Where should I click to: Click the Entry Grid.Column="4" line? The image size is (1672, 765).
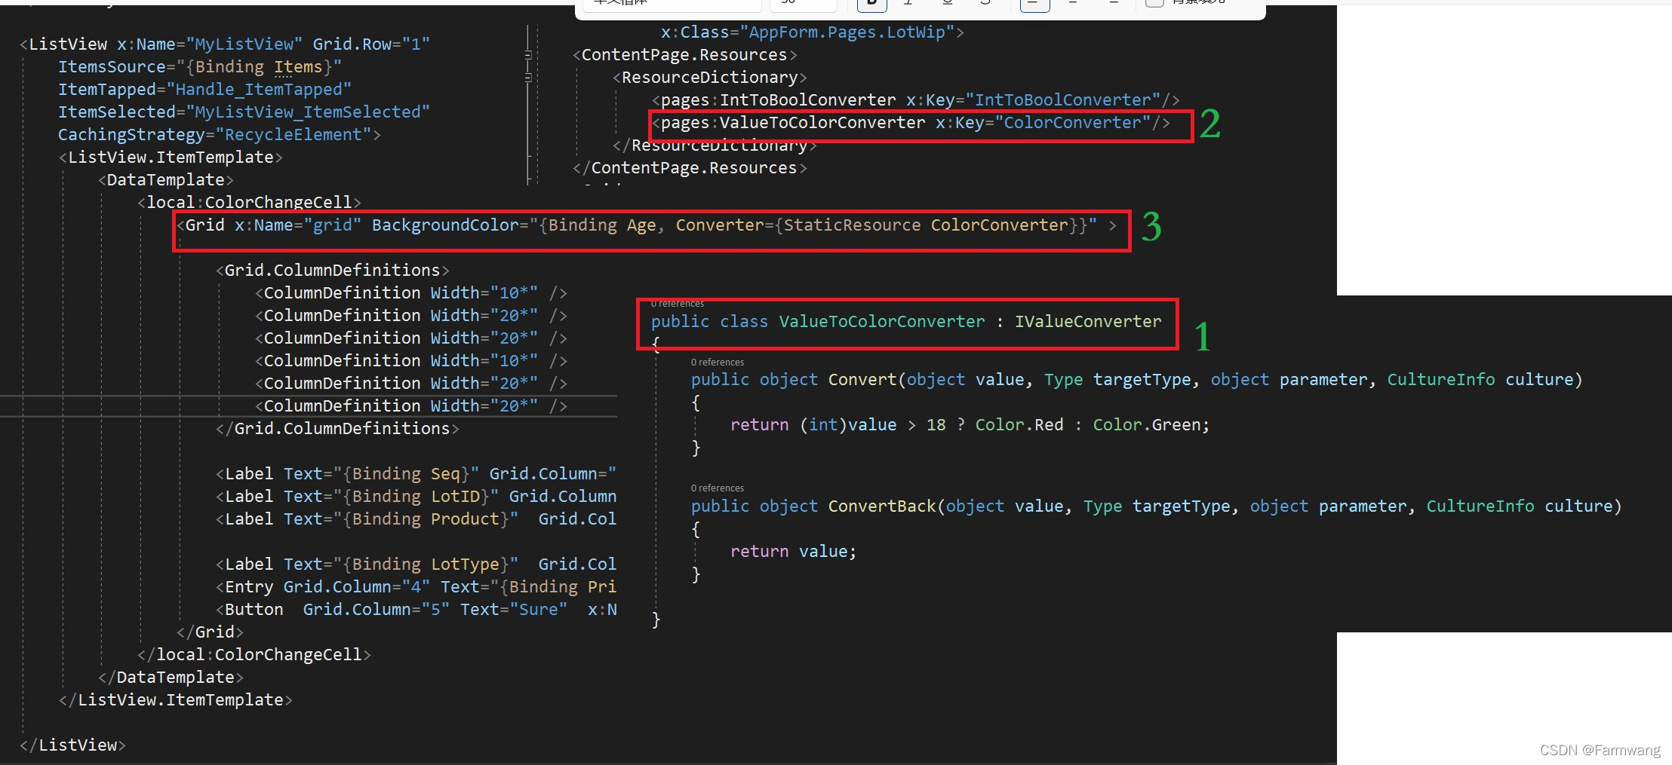tap(416, 587)
